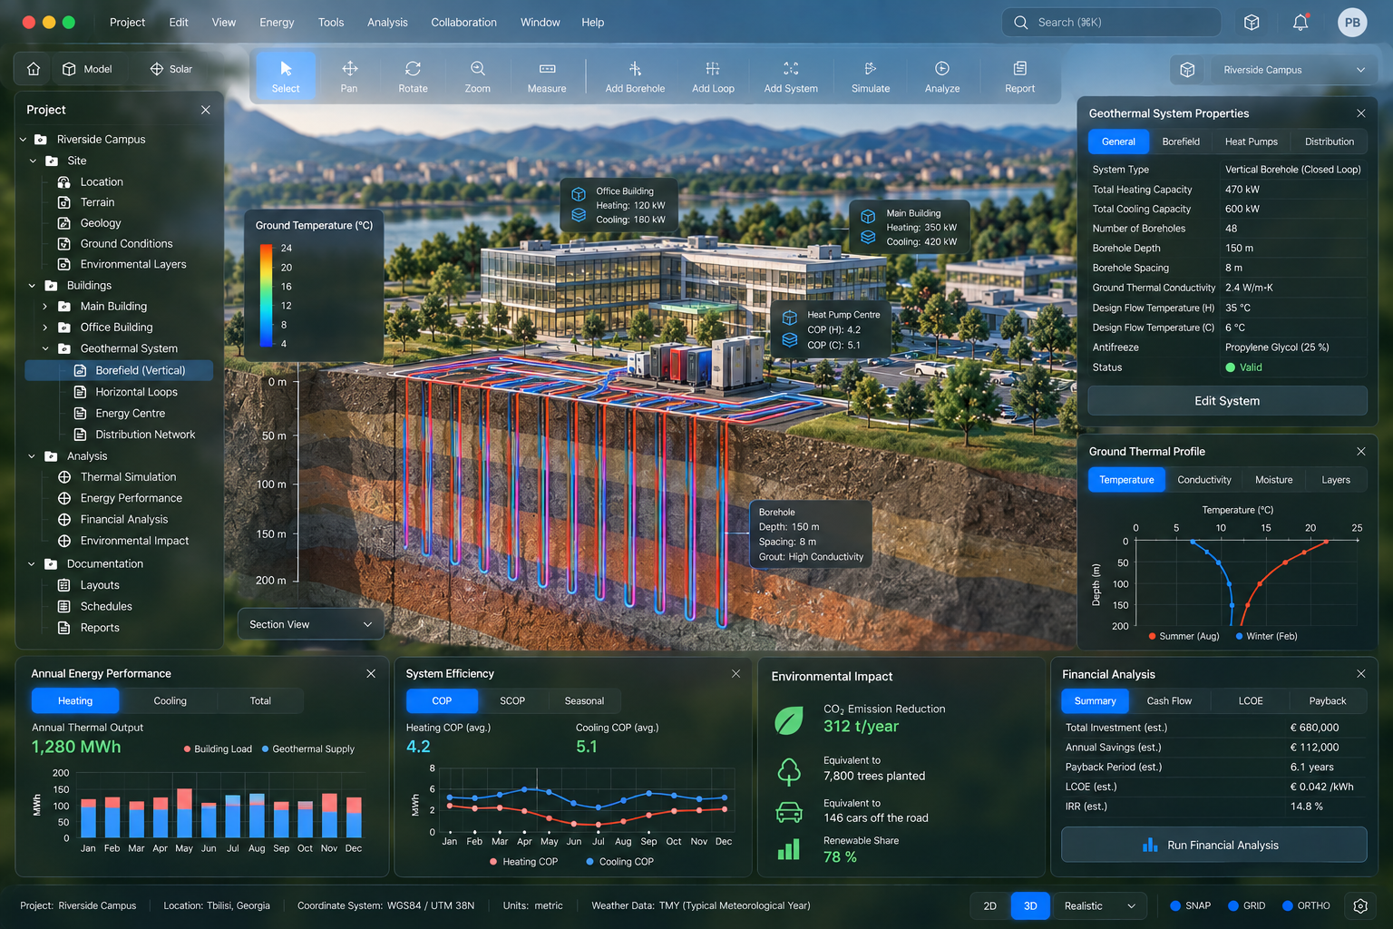This screenshot has width=1393, height=929.
Task: Open settings gear in status bar
Action: click(x=1360, y=905)
